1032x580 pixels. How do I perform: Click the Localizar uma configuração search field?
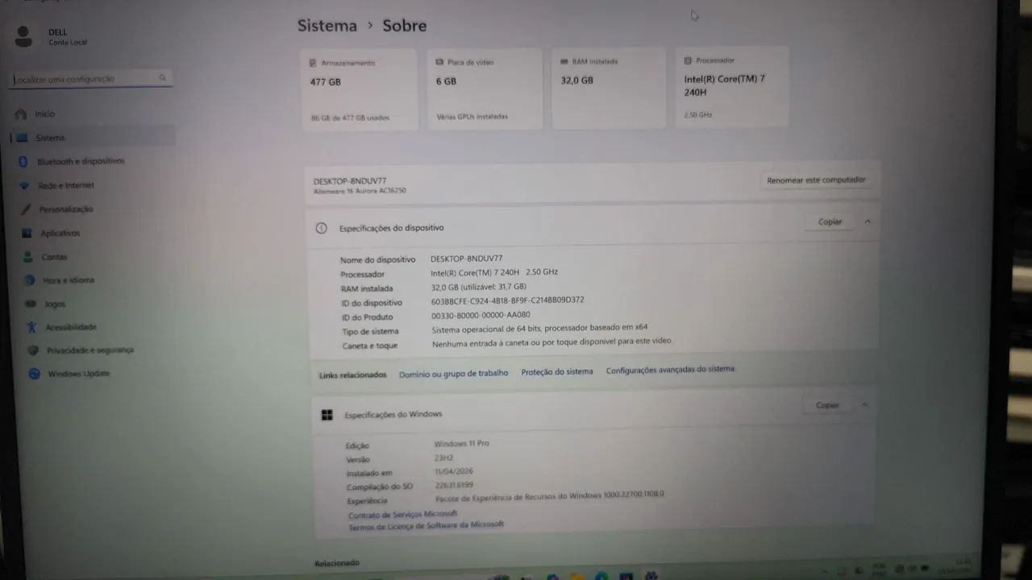91,79
